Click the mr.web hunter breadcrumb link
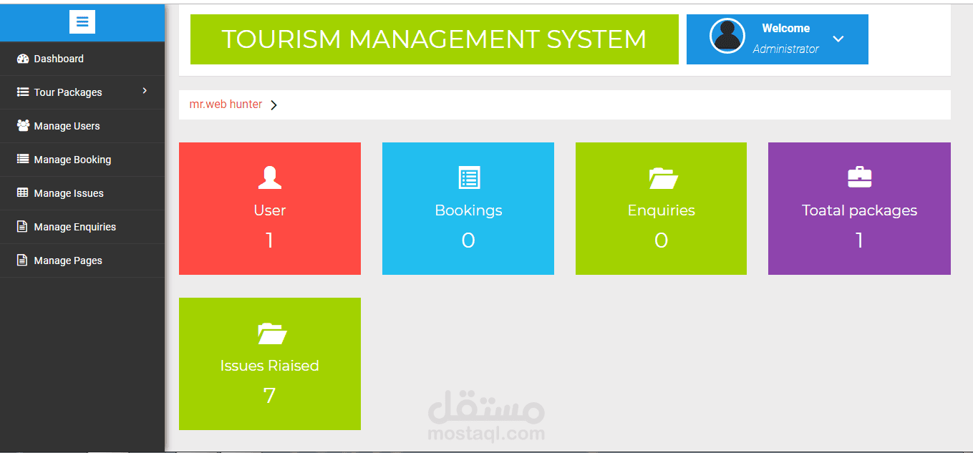Image resolution: width=973 pixels, height=453 pixels. click(x=226, y=104)
